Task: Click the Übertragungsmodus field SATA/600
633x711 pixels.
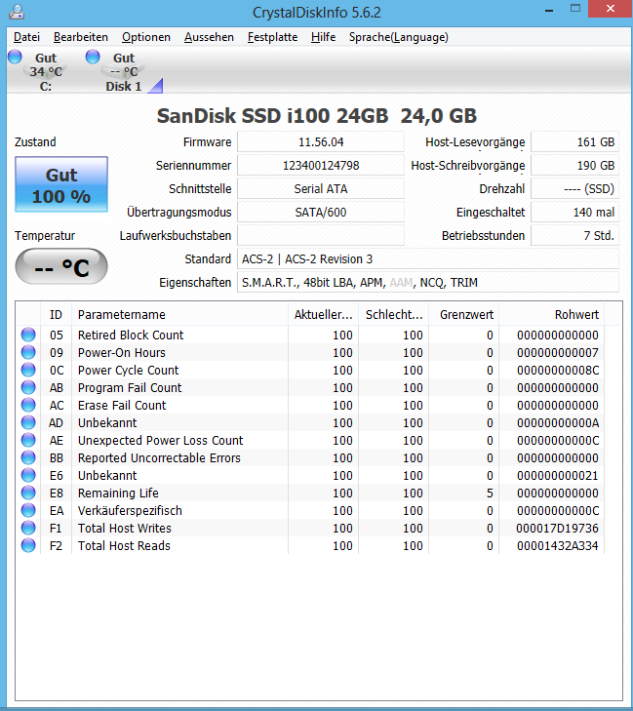Action: [x=321, y=213]
